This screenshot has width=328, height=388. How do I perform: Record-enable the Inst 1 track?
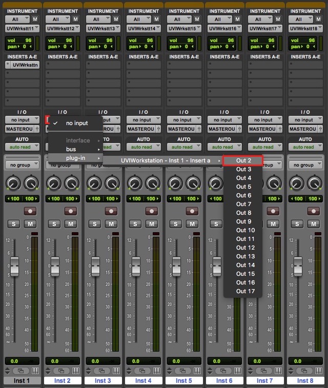pos(30,211)
